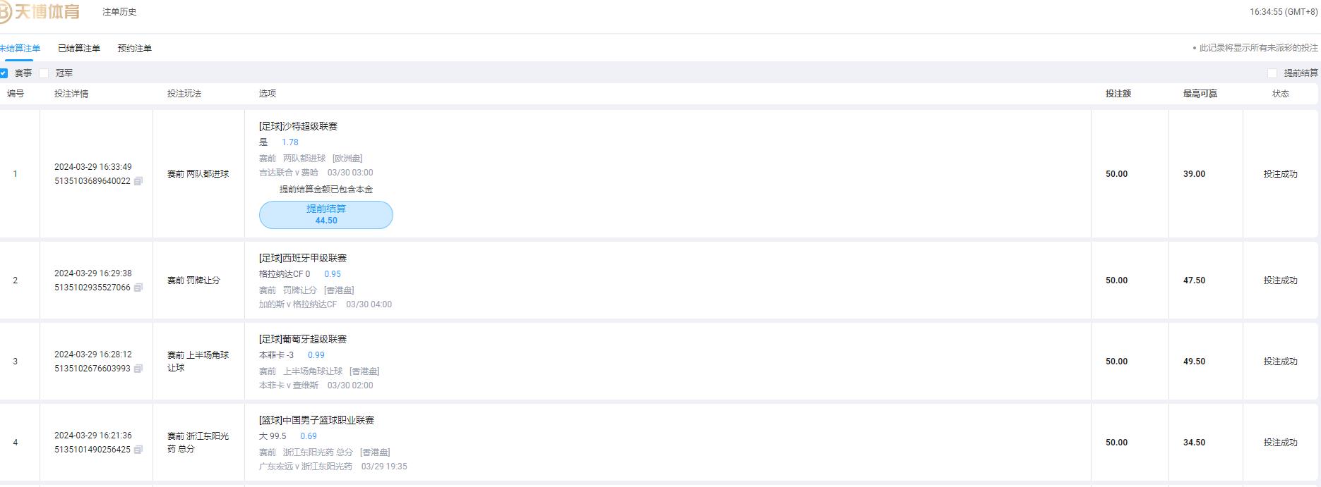Open the 预约注单 tab
The height and width of the screenshot is (487, 1321).
[135, 49]
